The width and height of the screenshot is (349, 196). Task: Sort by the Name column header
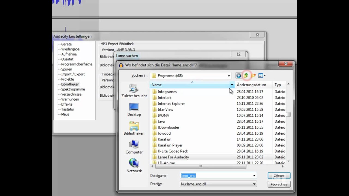190,85
